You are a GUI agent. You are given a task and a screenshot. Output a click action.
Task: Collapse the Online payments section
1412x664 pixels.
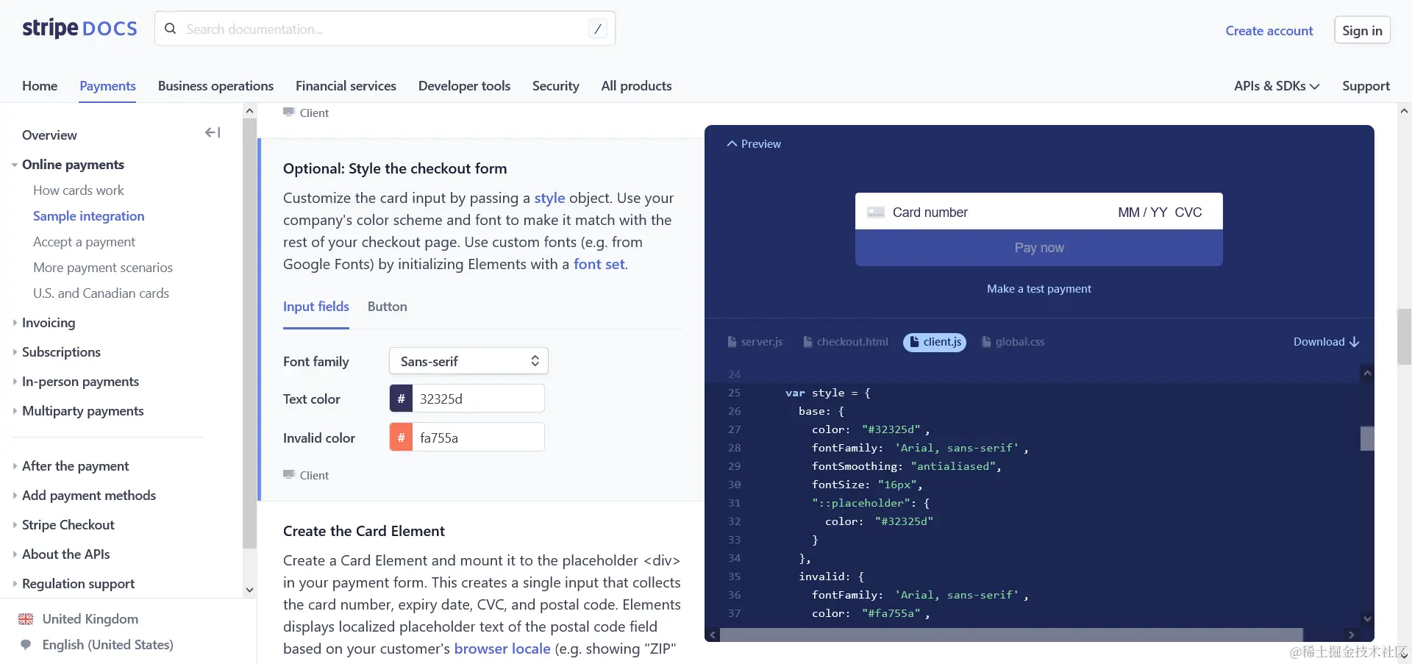click(x=15, y=165)
